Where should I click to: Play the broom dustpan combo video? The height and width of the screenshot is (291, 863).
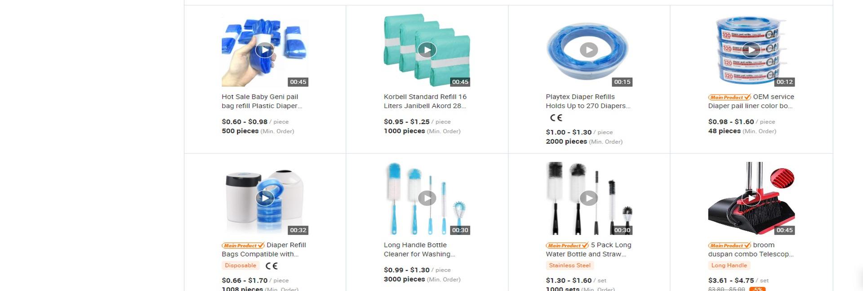[x=751, y=198]
